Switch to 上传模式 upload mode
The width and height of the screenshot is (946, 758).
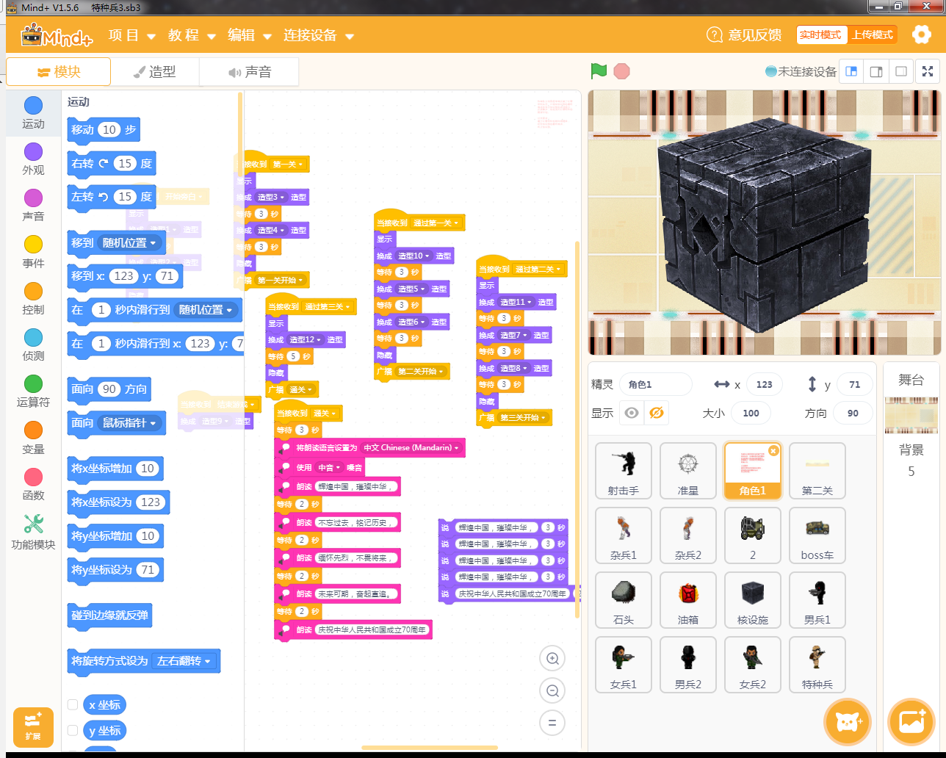[872, 35]
